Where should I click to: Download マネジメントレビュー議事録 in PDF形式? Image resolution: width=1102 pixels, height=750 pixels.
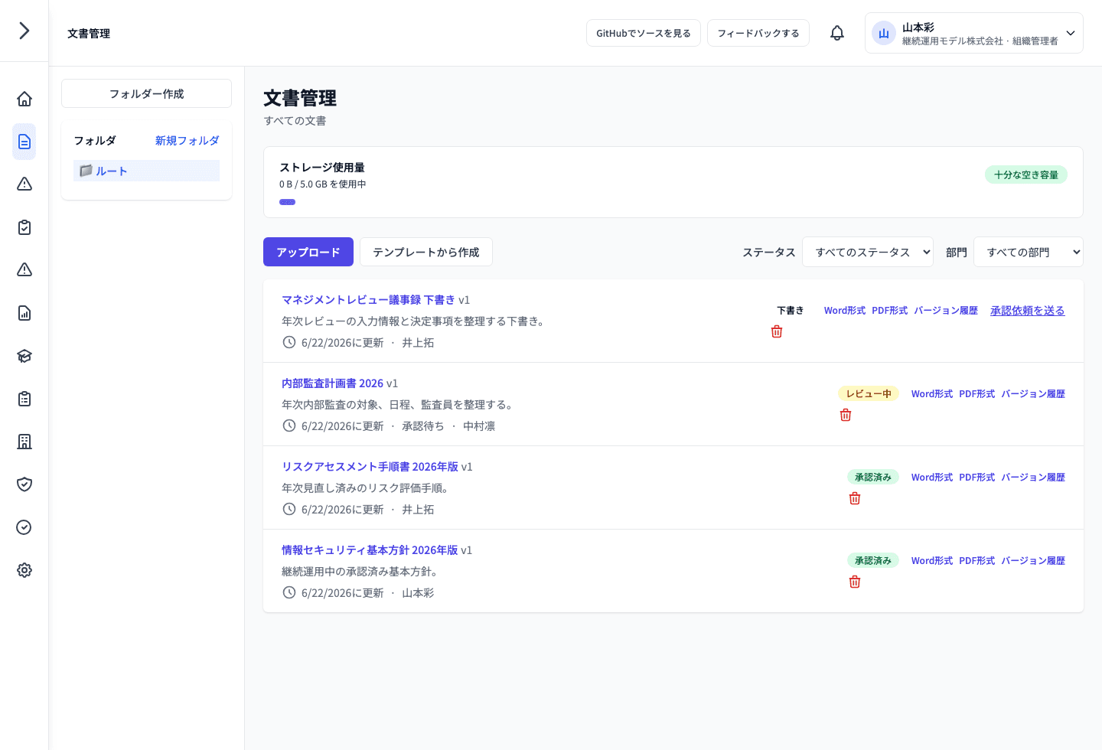890,311
